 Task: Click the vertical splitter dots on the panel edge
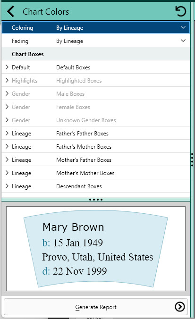pyautogui.click(x=192, y=160)
